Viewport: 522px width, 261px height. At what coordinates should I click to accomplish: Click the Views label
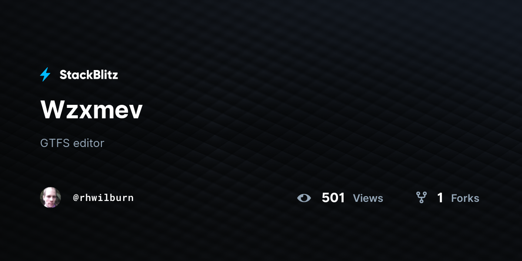(368, 198)
